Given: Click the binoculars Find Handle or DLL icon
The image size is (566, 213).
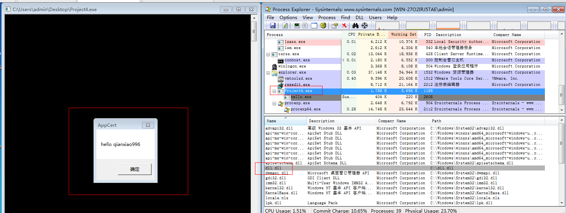Looking at the screenshot, I should [x=356, y=26].
